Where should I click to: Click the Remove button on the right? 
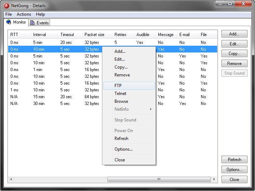pos(234,64)
